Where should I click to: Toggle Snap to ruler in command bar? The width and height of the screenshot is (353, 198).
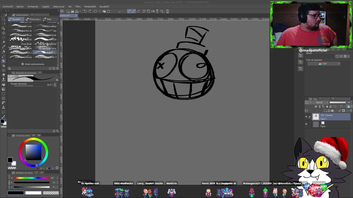[129, 11]
